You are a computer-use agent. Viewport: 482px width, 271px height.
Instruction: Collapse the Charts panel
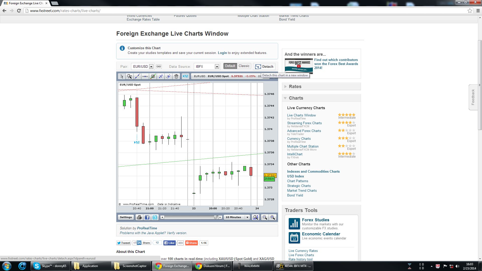pos(321,98)
